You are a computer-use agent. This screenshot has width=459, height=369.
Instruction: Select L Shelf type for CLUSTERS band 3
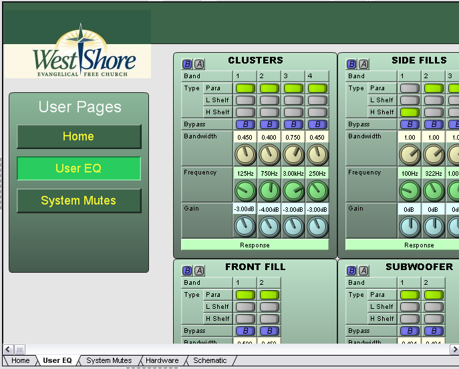click(x=293, y=100)
